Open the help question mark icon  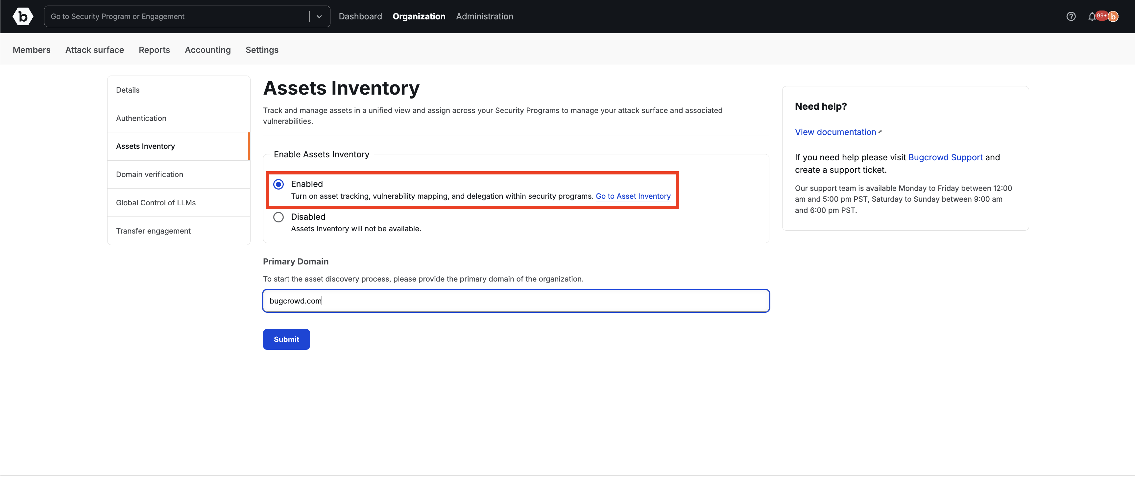tap(1071, 16)
